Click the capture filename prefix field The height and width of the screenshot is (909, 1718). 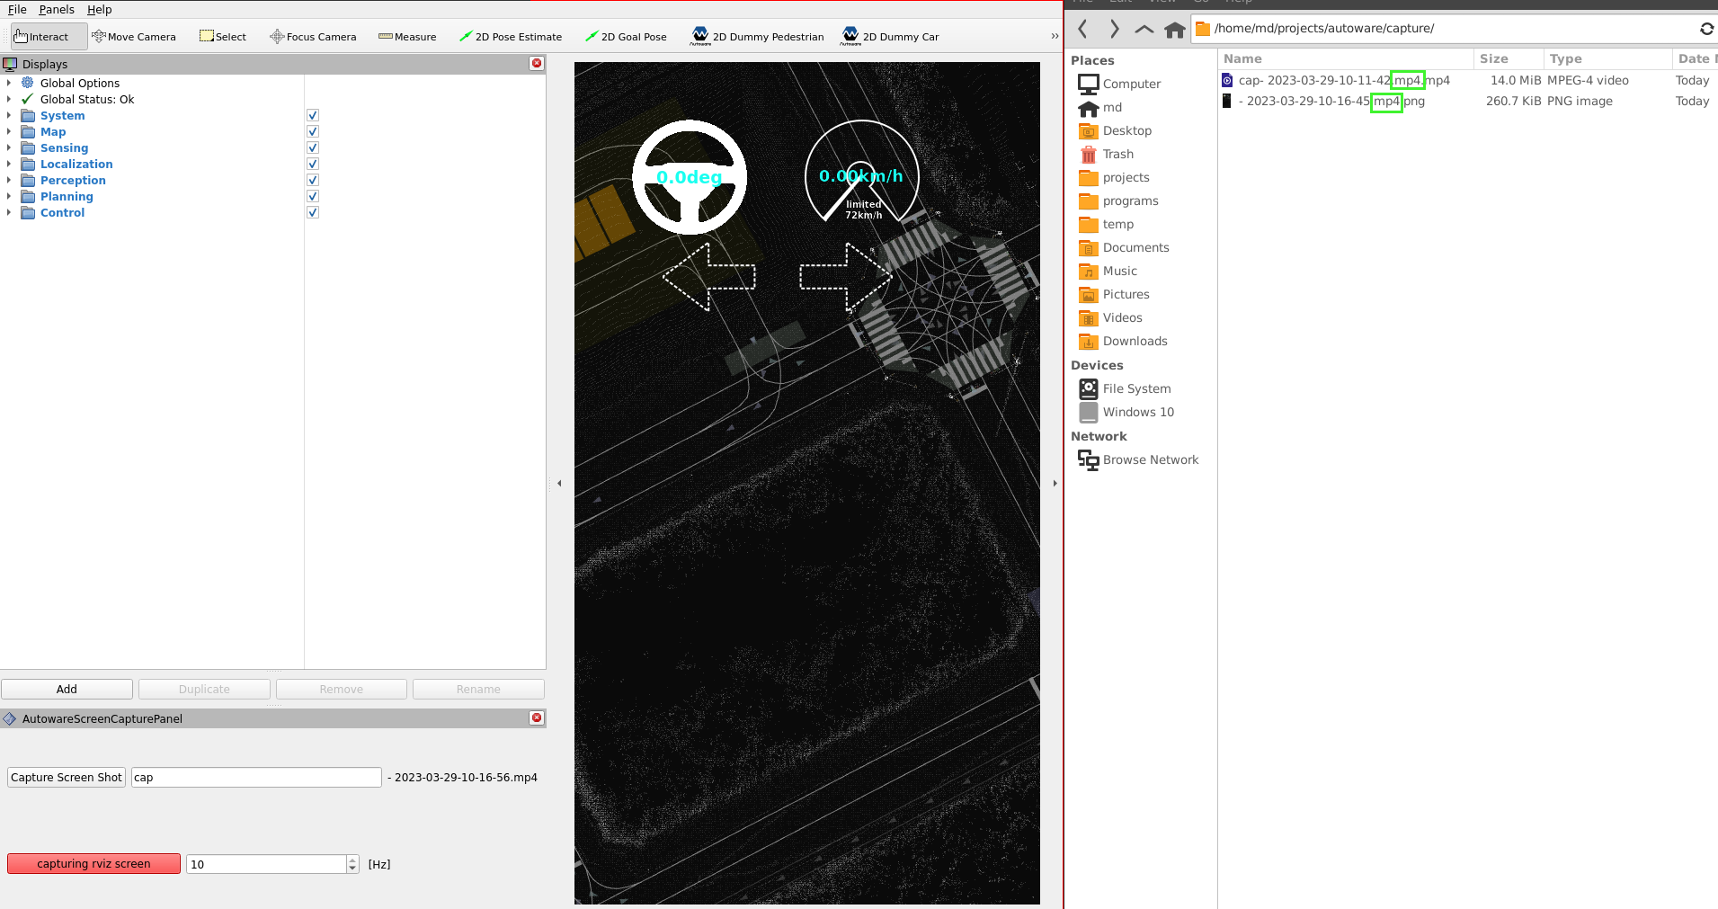click(255, 777)
